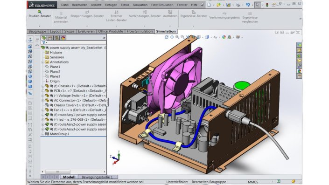Click the Ergebnisse vergleichen button

[250, 18]
